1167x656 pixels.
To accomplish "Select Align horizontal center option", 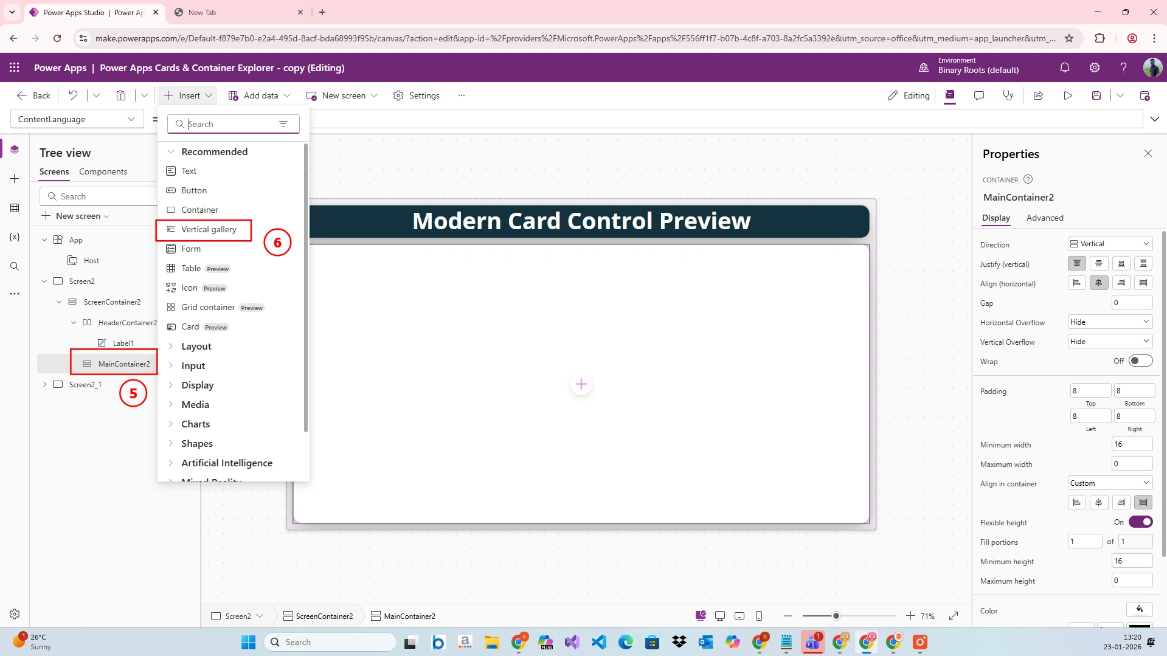I will 1099,283.
